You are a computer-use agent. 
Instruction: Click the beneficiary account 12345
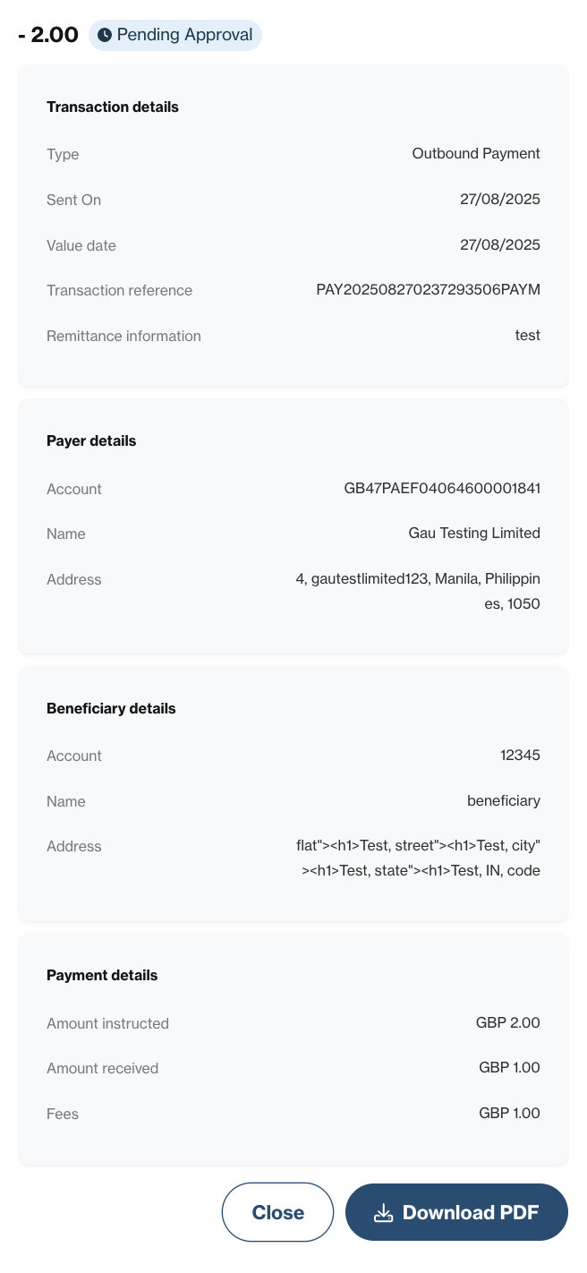coord(520,756)
